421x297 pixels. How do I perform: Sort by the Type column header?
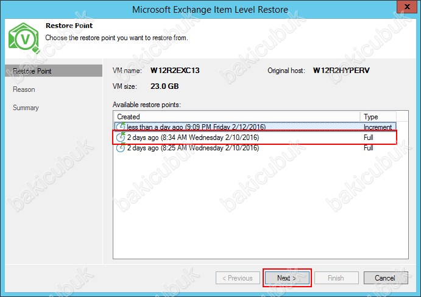coord(378,117)
